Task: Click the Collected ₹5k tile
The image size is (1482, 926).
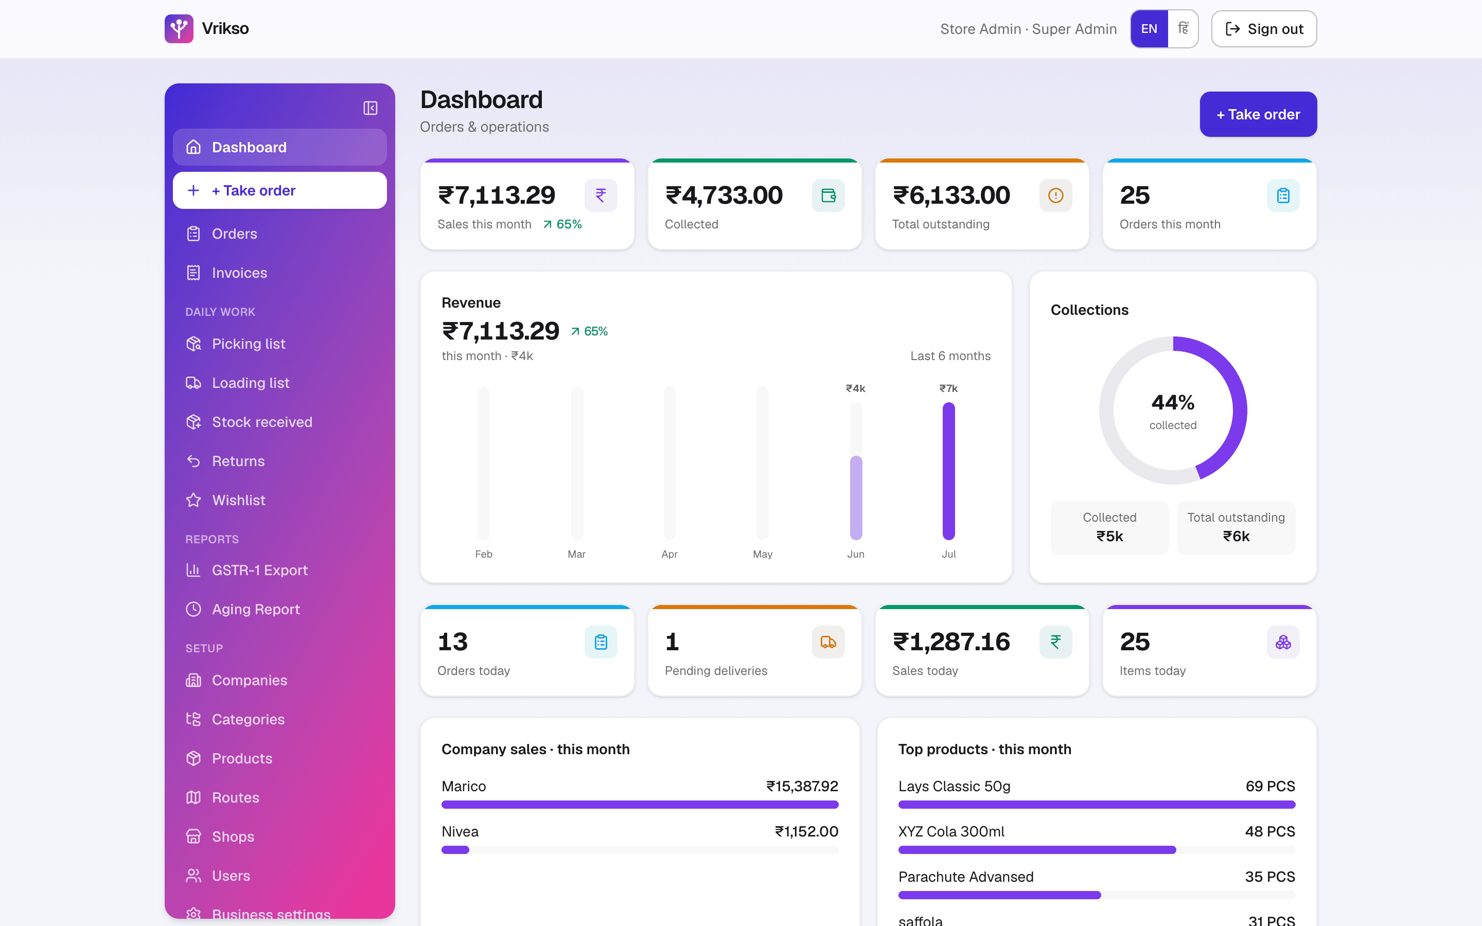Action: tap(1109, 527)
